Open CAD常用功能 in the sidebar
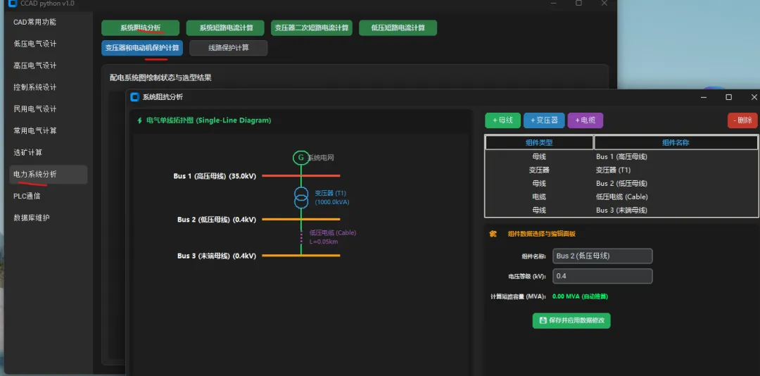 tap(35, 22)
